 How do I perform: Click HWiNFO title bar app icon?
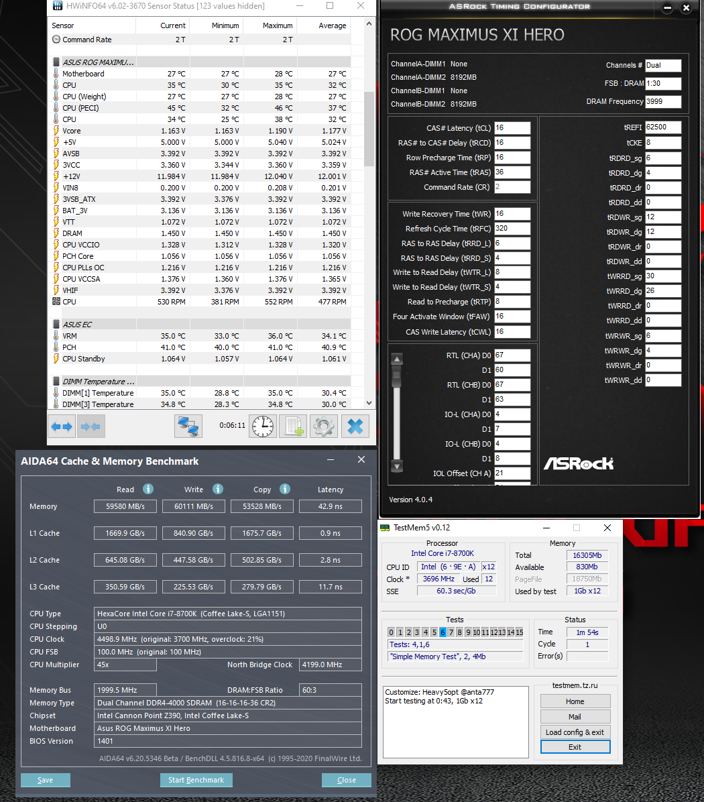pos(57,5)
